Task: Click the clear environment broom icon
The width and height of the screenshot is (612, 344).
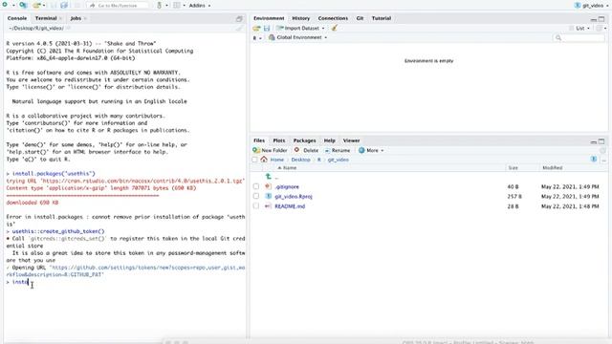Action: 334,28
